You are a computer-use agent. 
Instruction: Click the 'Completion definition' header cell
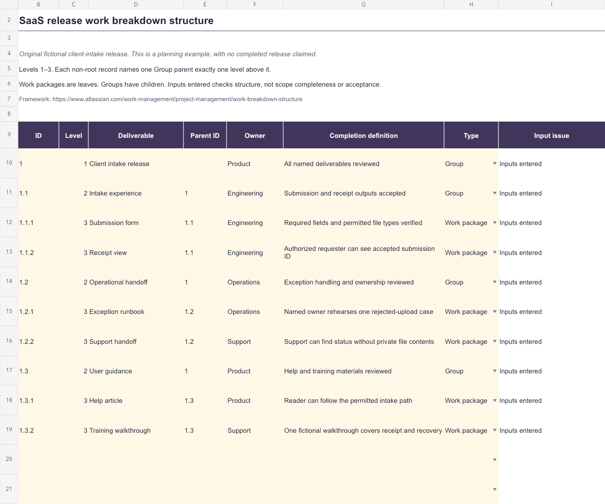pyautogui.click(x=363, y=135)
